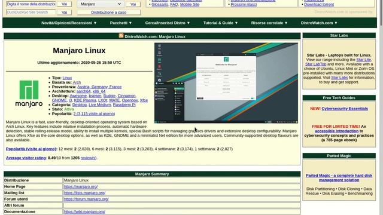The width and height of the screenshot is (383, 215).
Task: Click the RSS feed icon beside DistroWatch.com title
Action: 121,36
